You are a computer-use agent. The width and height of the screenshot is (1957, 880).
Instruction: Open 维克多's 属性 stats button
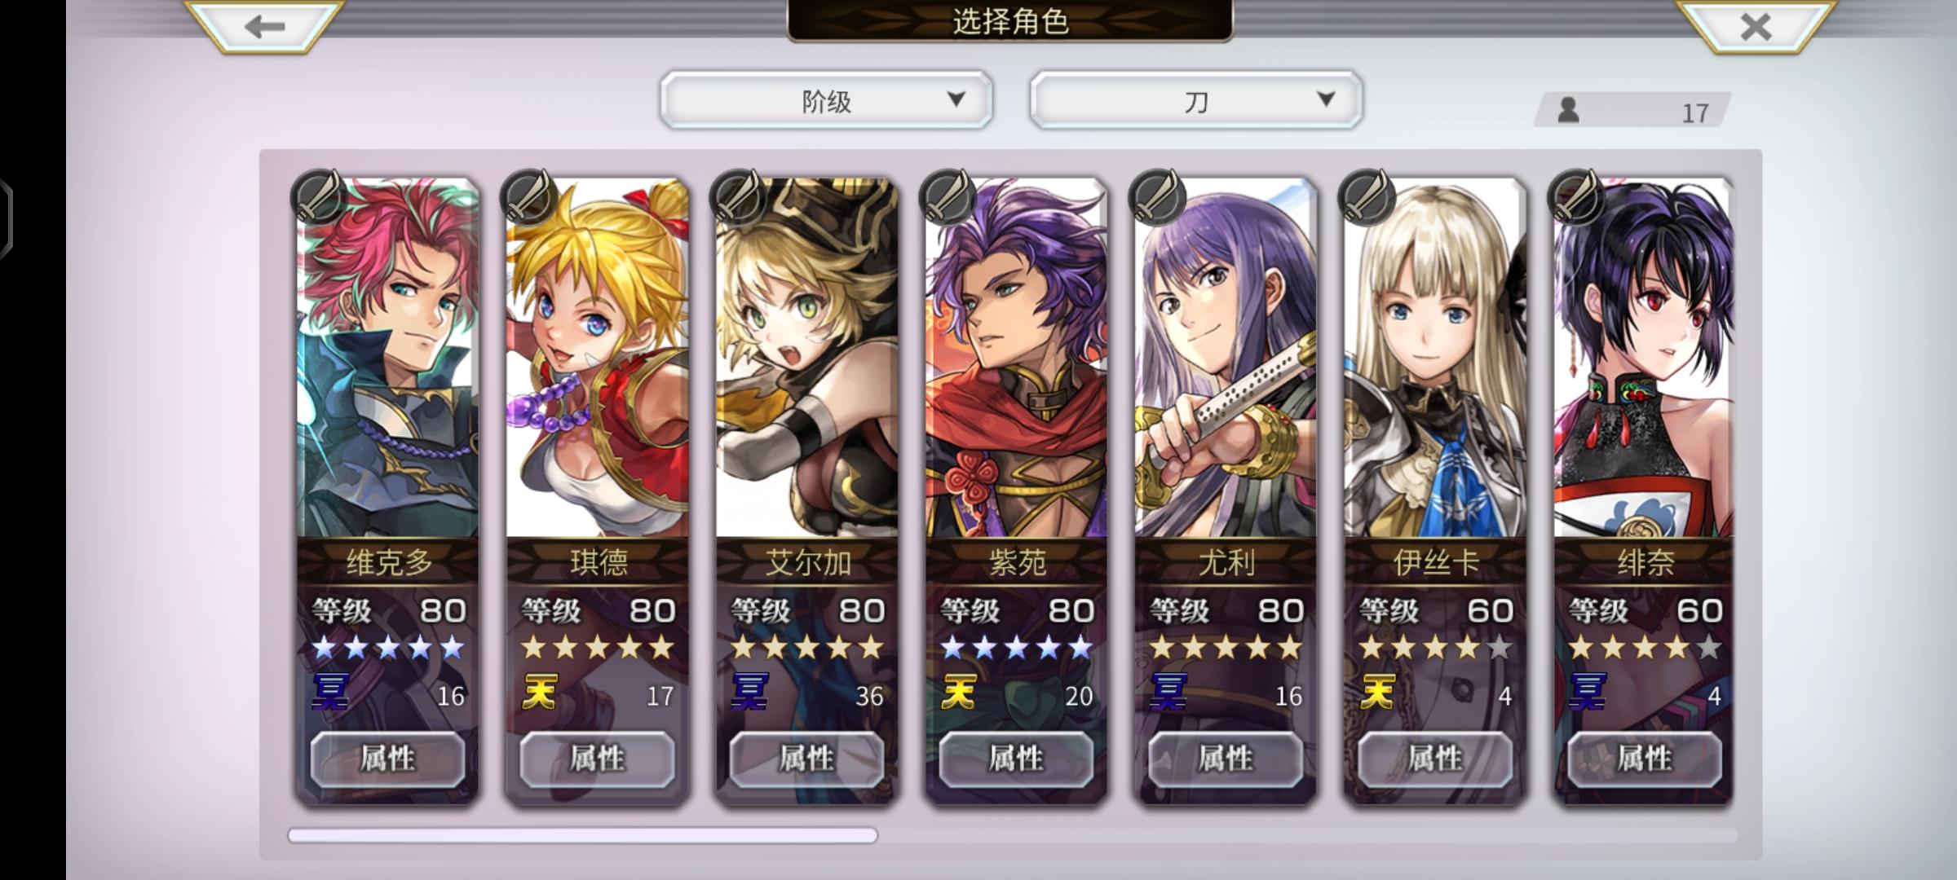(388, 759)
